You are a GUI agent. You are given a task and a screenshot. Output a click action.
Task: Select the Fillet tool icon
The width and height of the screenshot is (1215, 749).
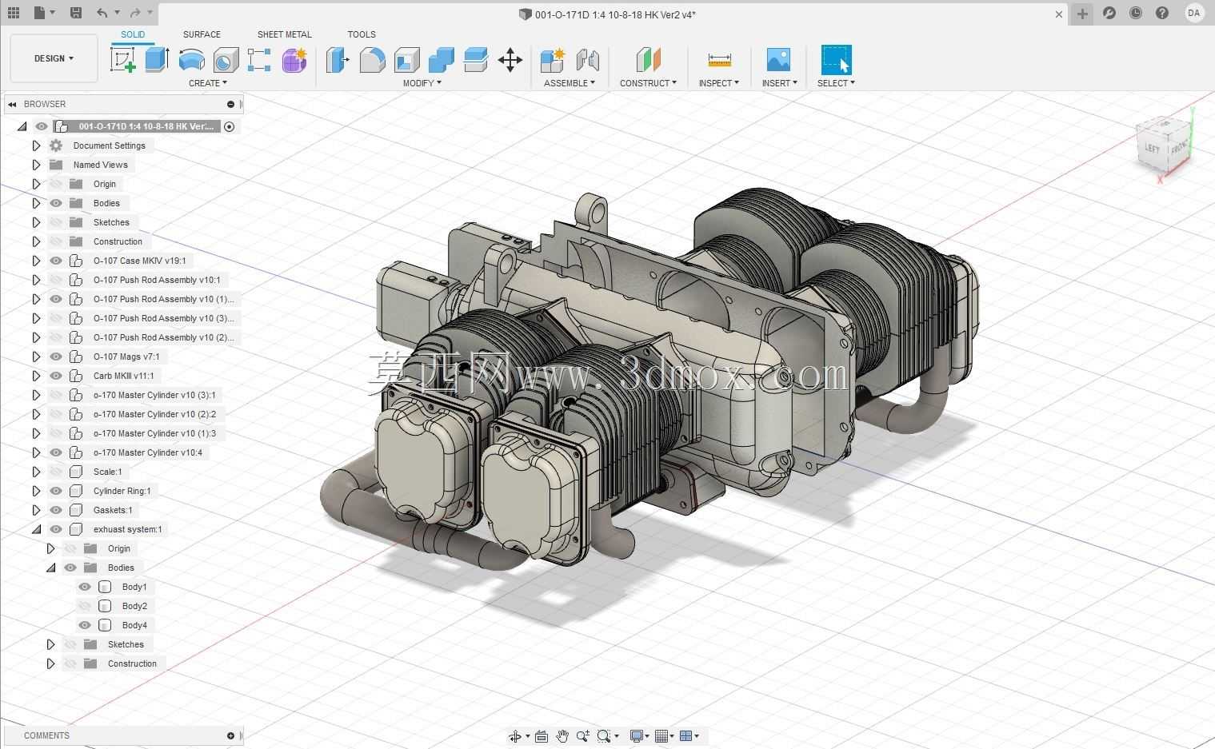pos(372,60)
